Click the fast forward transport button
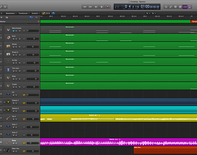Image resolution: width=197 pixels, height=155 pixels. point(90,7)
